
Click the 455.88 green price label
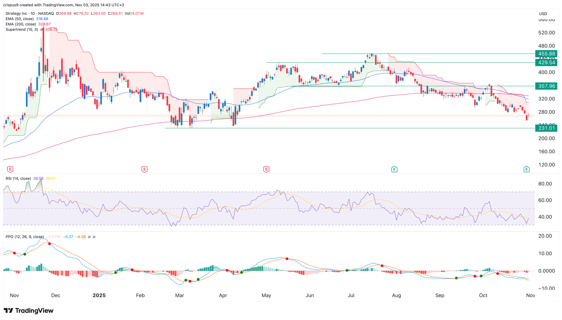(x=546, y=54)
